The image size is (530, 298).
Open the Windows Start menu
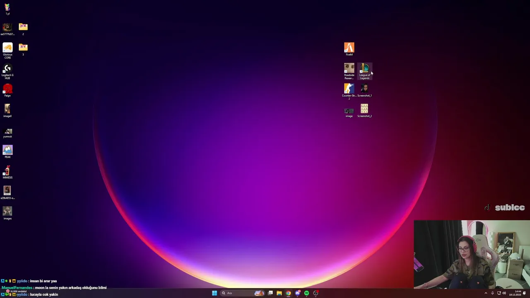[x=214, y=293]
